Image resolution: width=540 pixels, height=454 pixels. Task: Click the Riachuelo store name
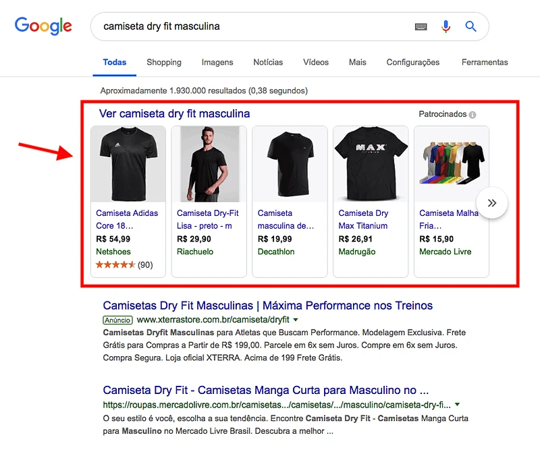pos(195,252)
